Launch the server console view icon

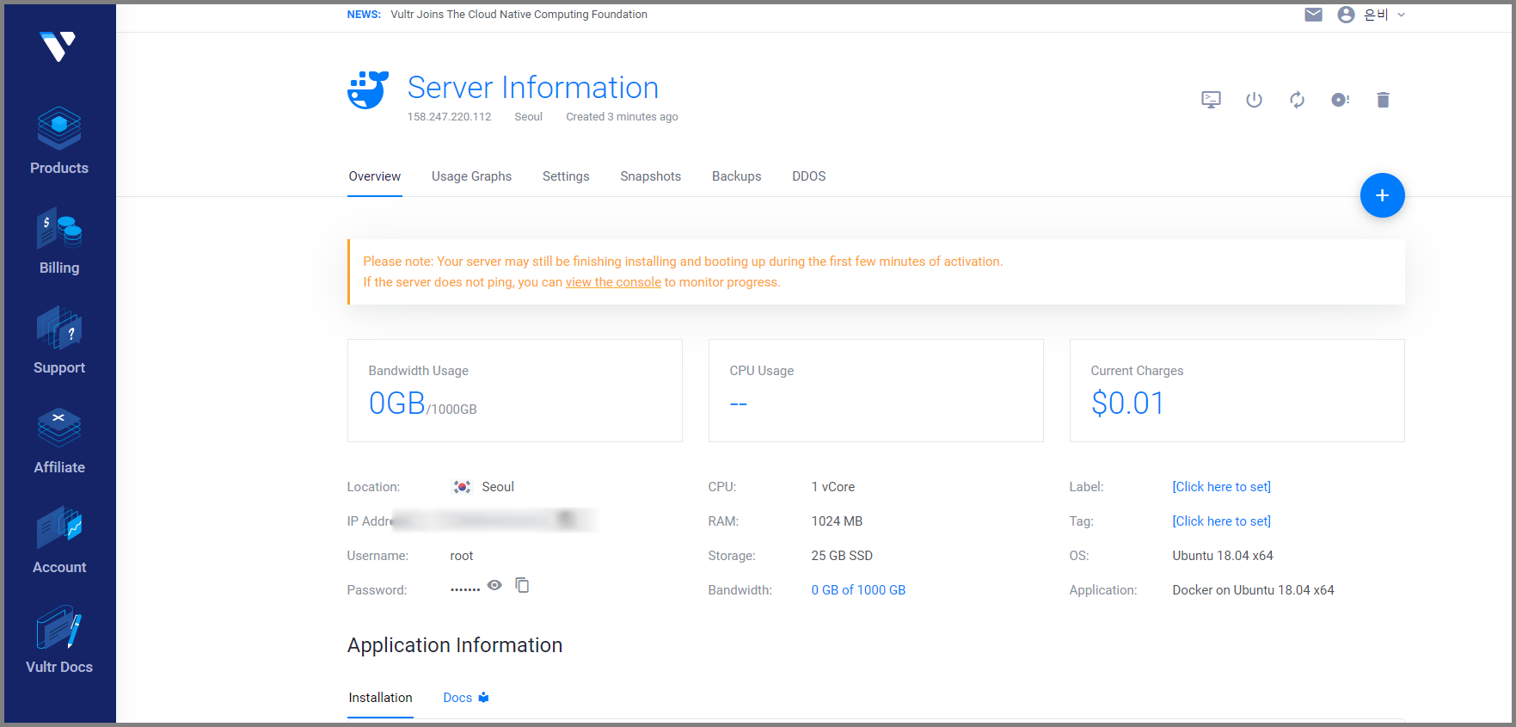[x=1211, y=100]
